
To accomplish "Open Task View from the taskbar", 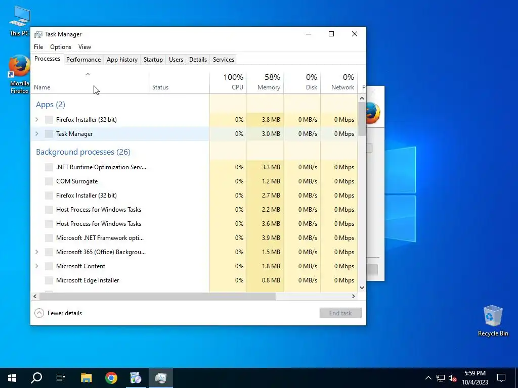I will click(x=61, y=378).
